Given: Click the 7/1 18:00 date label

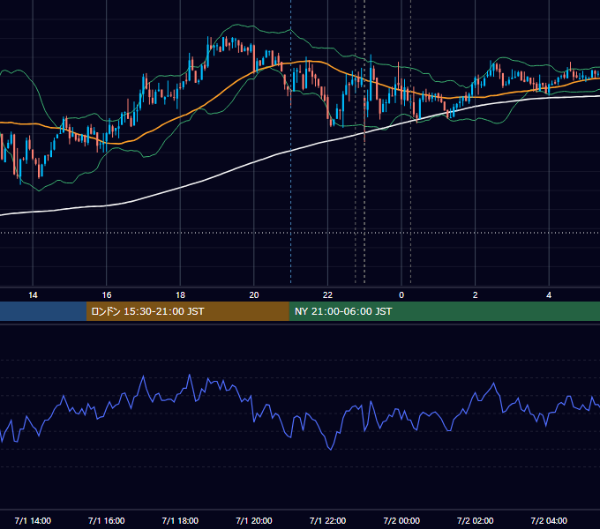Looking at the screenshot, I should [180, 520].
